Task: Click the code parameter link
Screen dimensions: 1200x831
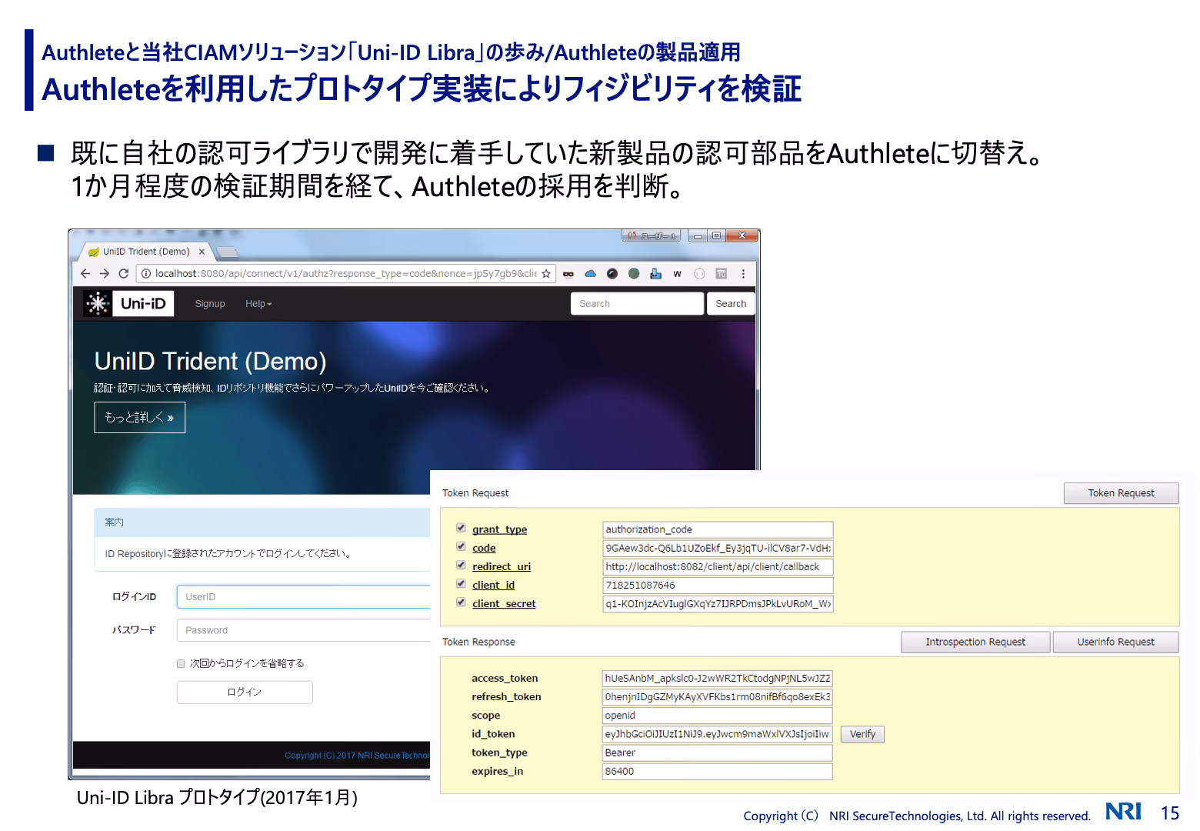Action: pyautogui.click(x=484, y=548)
